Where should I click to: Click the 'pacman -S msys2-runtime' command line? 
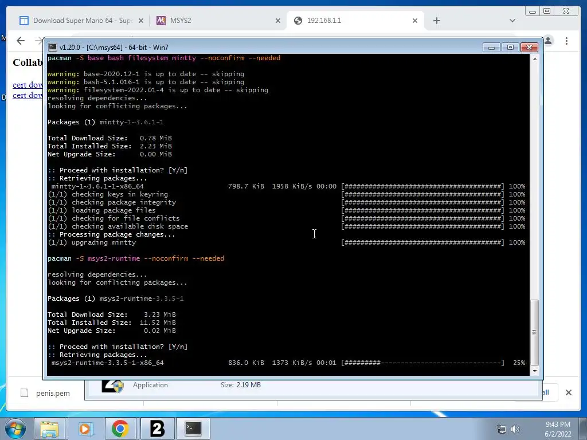[x=136, y=258]
